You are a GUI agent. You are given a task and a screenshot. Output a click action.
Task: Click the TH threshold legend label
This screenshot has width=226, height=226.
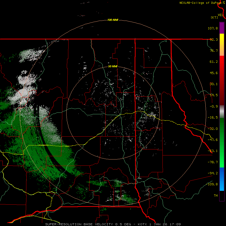tap(216, 196)
